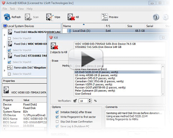Increase verification percent with up arrow
This screenshot has height=138, width=173.
90,100
